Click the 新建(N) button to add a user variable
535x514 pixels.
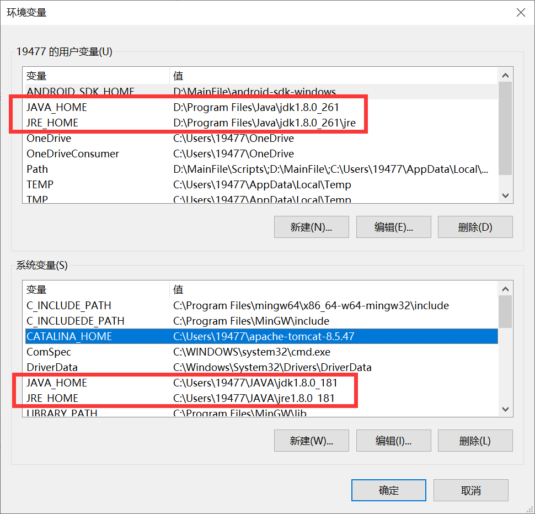(x=311, y=226)
